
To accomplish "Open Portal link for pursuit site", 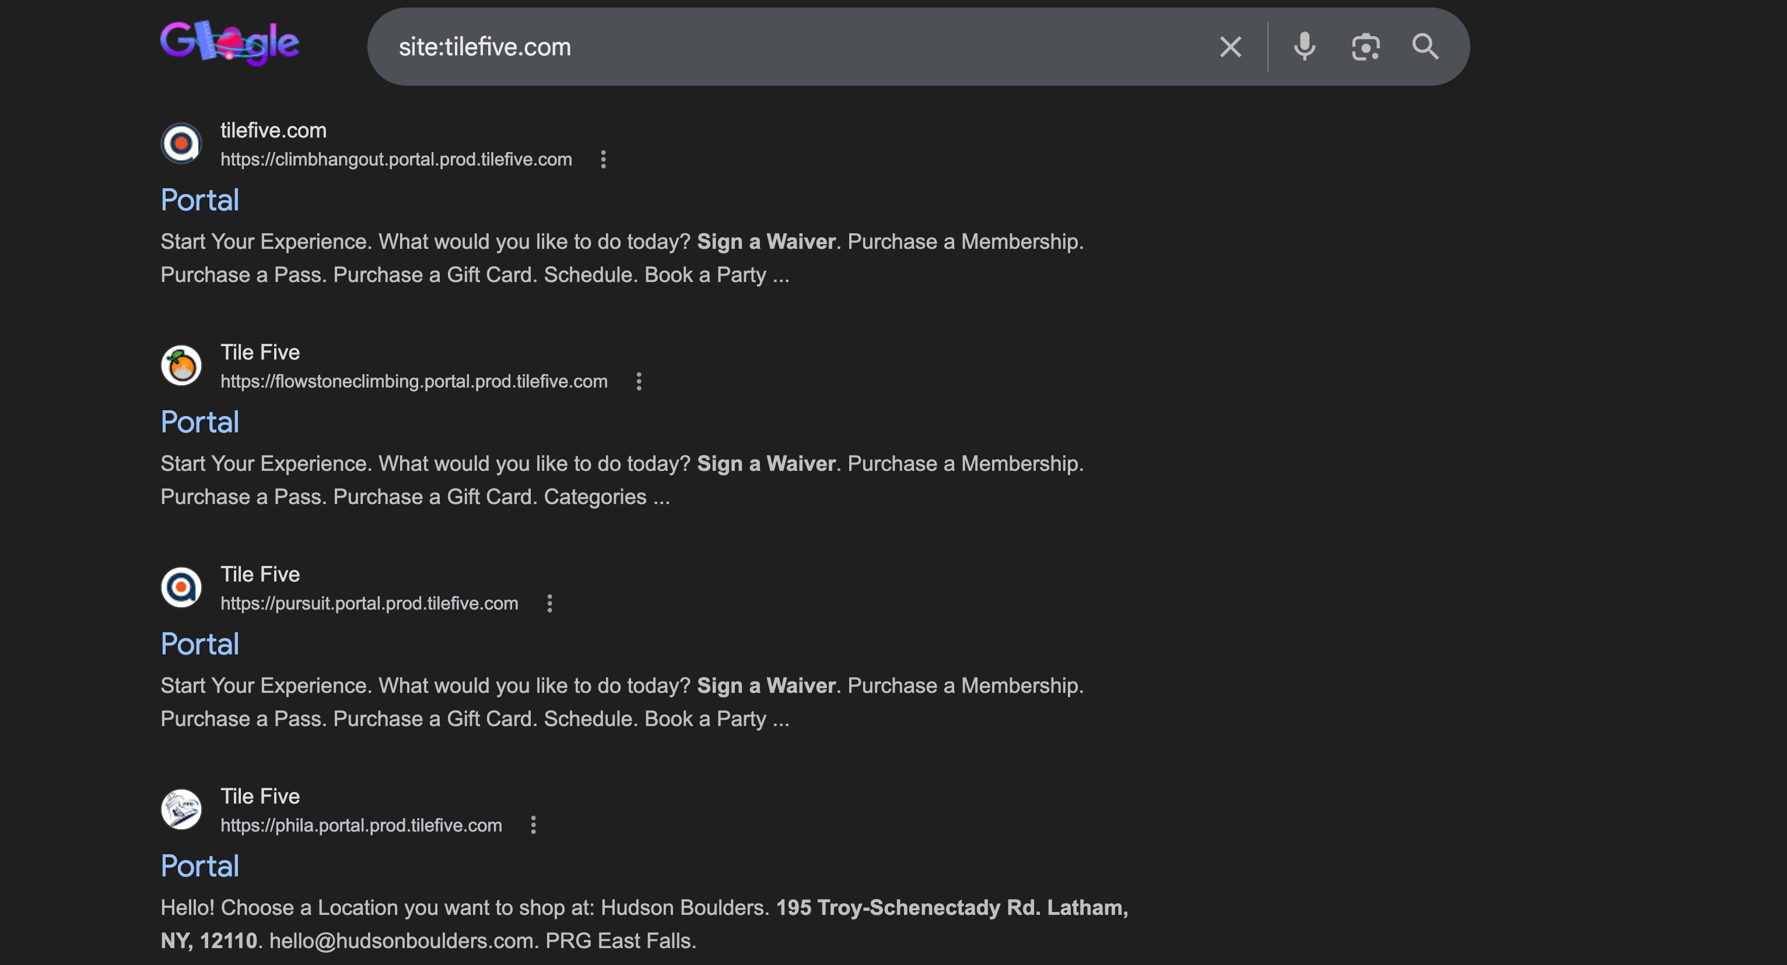I will click(200, 644).
